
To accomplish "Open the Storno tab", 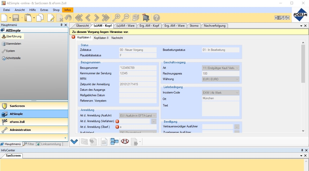I will pyautogui.click(x=194, y=26).
